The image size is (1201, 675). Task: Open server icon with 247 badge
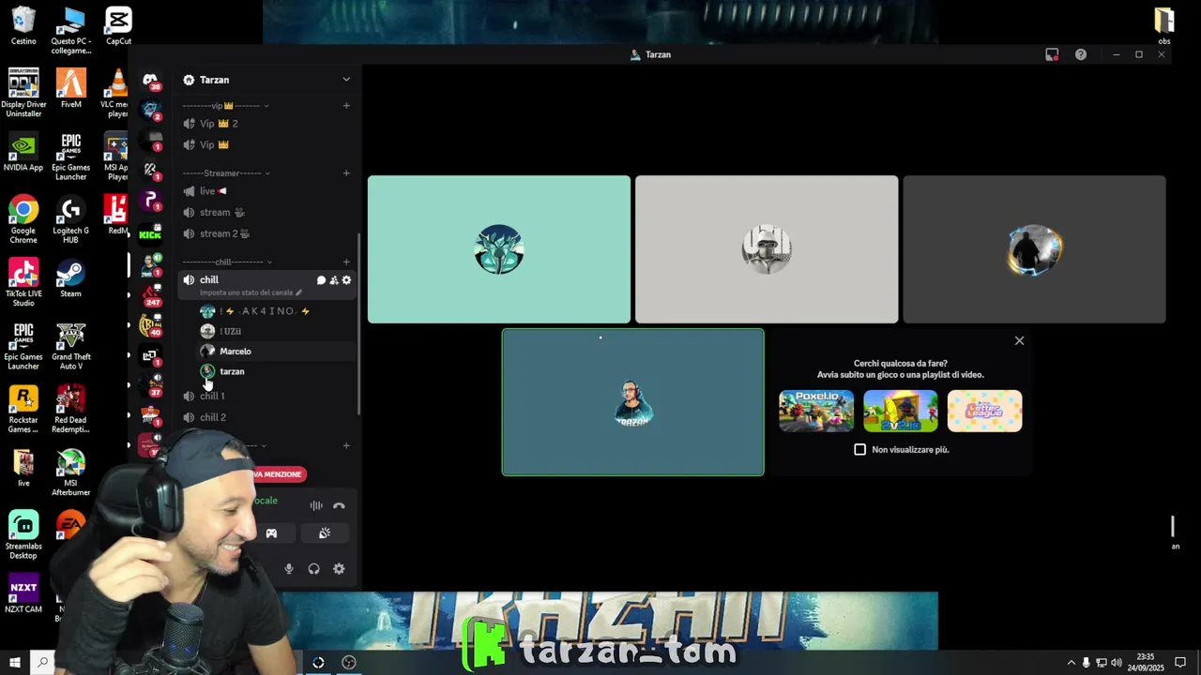coord(150,295)
